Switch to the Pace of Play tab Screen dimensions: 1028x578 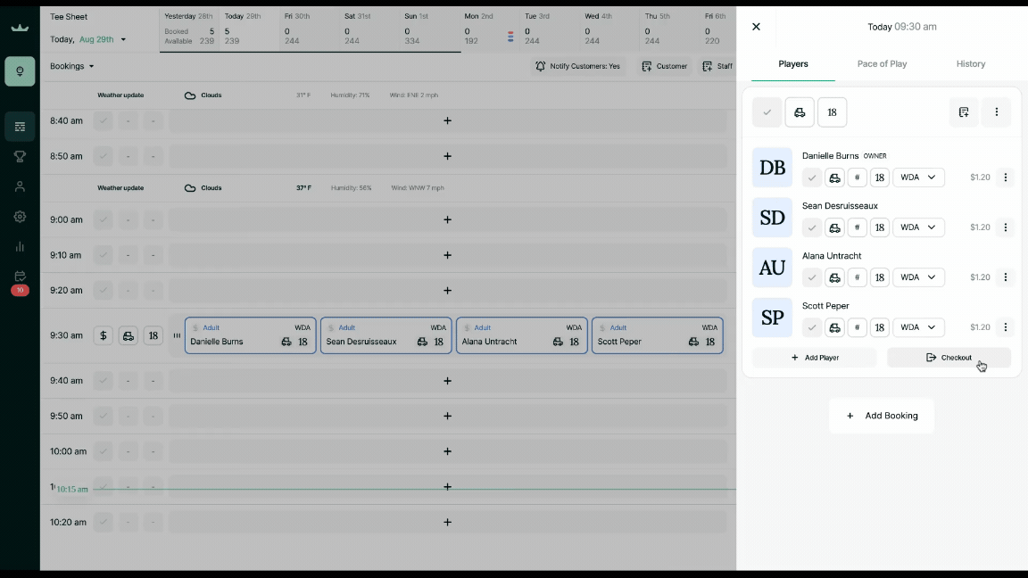[x=882, y=64]
